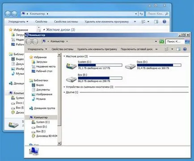
Task: Click the Box (E:) drive icon in content pane
Action: (72, 79)
